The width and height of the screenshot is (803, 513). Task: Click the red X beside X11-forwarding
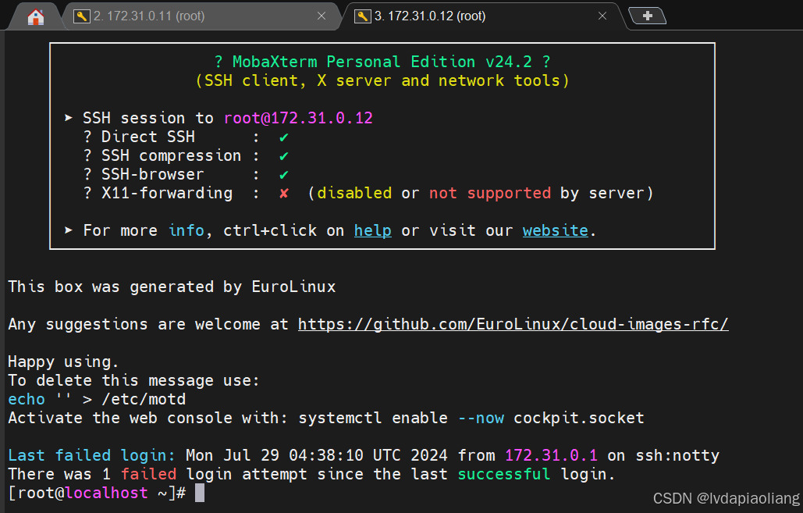tap(284, 193)
